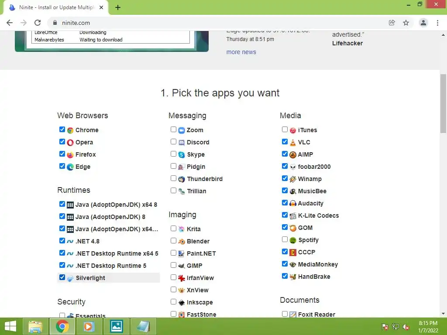
Task: Check the Pidgin checkbox
Action: [173, 166]
